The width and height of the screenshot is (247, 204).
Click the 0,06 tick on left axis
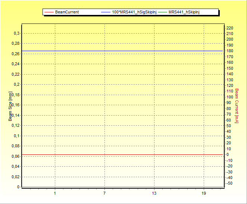[x=15, y=156]
